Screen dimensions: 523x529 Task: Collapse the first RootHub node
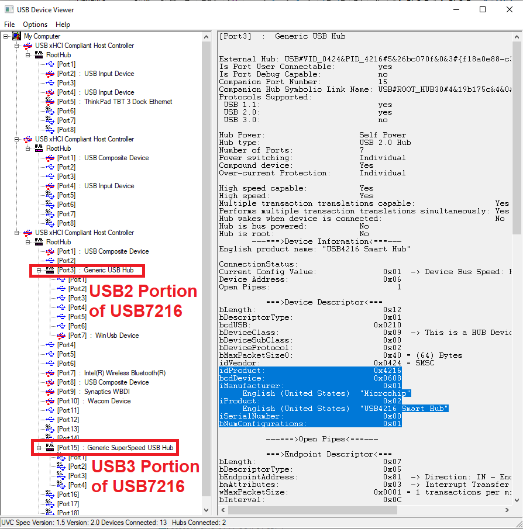coord(27,55)
